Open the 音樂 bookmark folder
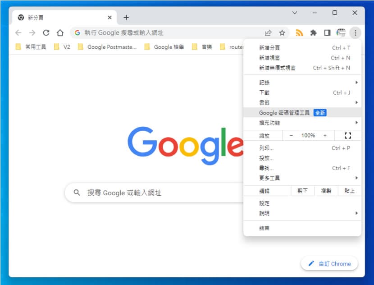Image resolution: width=374 pixels, height=285 pixels. (202, 47)
